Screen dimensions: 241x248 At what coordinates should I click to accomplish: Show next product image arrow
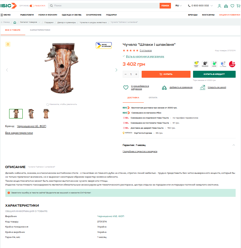coord(116,70)
